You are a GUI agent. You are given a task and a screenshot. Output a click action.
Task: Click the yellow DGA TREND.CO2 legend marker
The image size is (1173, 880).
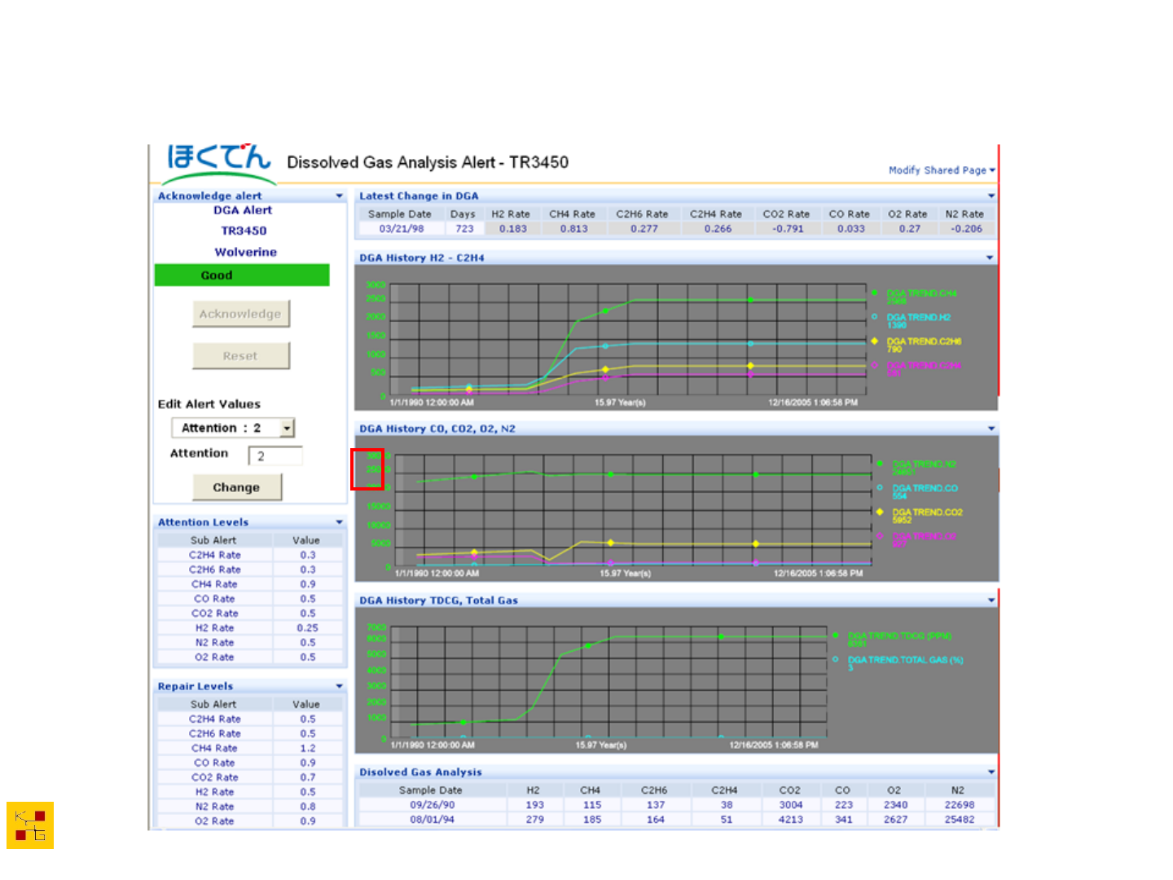pos(880,512)
